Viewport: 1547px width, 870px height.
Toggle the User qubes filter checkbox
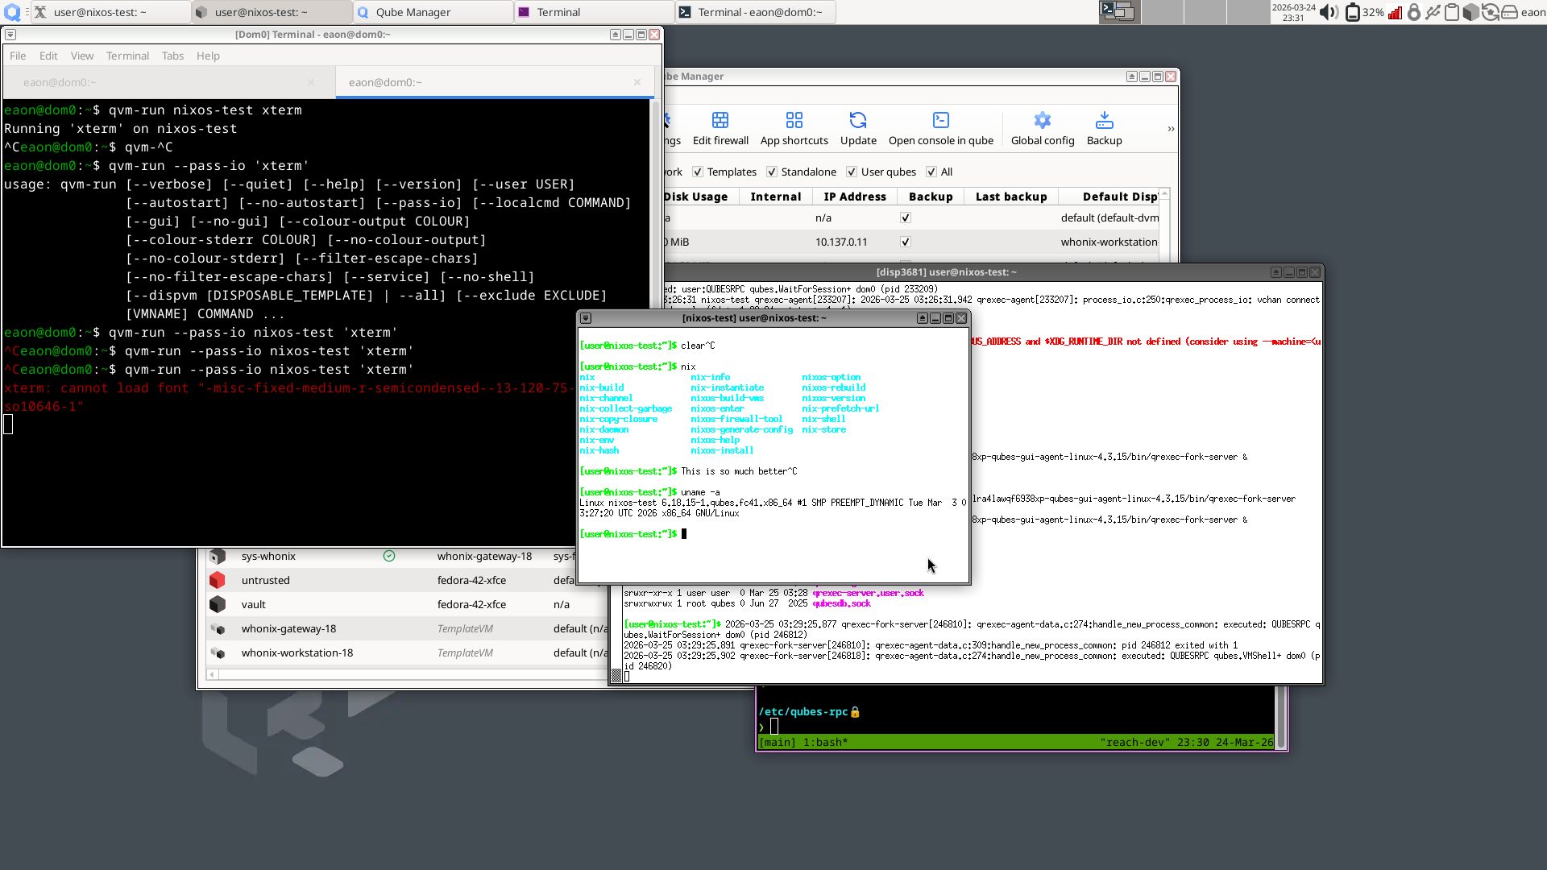(852, 172)
